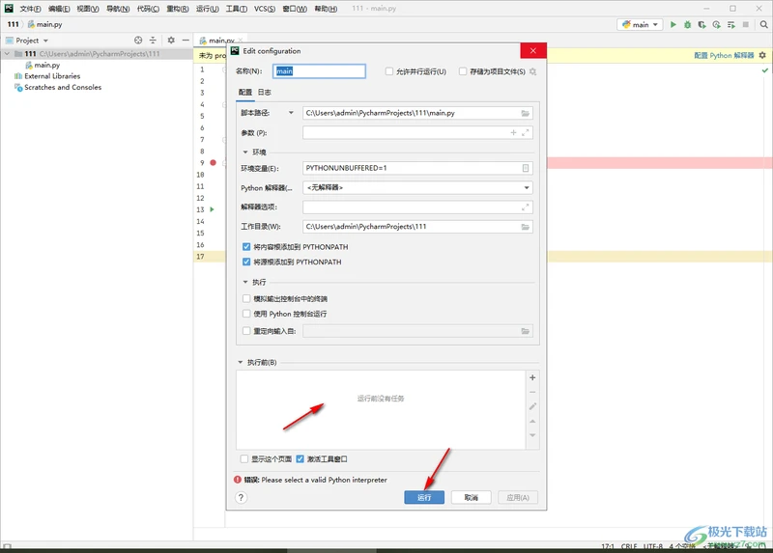This screenshot has height=553, width=773.
Task: Select main.py in project tree
Action: point(46,65)
